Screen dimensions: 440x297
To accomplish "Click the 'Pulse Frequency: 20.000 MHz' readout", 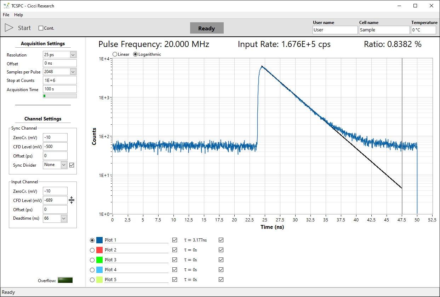I will tap(154, 44).
